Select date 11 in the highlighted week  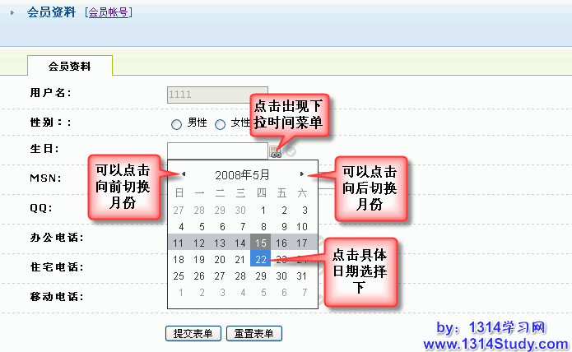pos(180,243)
